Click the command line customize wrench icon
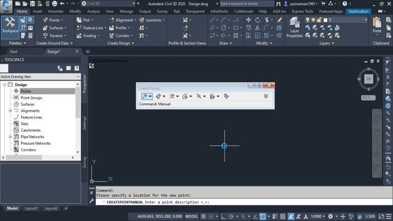The image size is (393, 221). [91, 201]
